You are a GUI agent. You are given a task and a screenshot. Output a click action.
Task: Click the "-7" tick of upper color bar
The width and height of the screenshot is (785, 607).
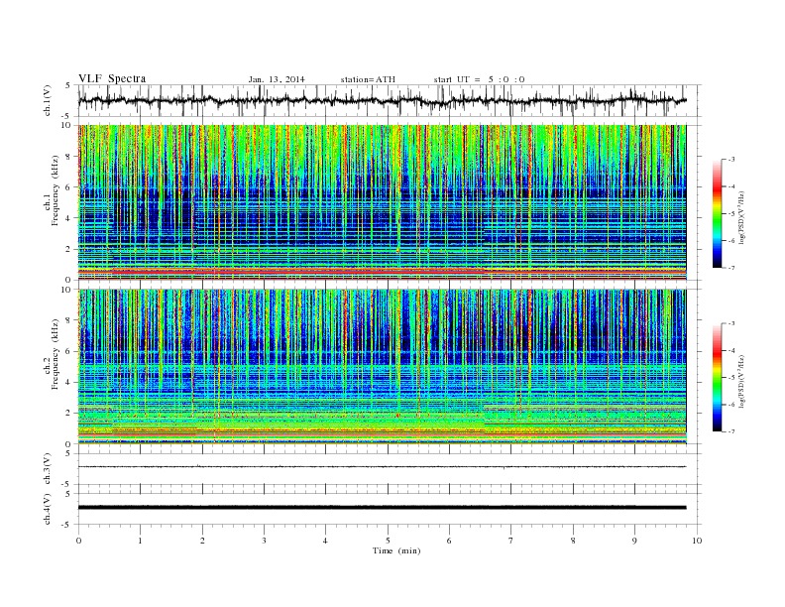(x=730, y=268)
